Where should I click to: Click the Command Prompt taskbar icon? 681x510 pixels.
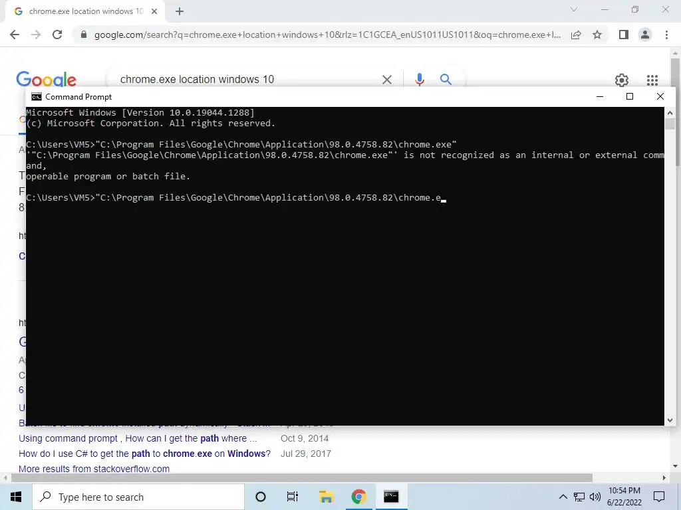pos(391,497)
